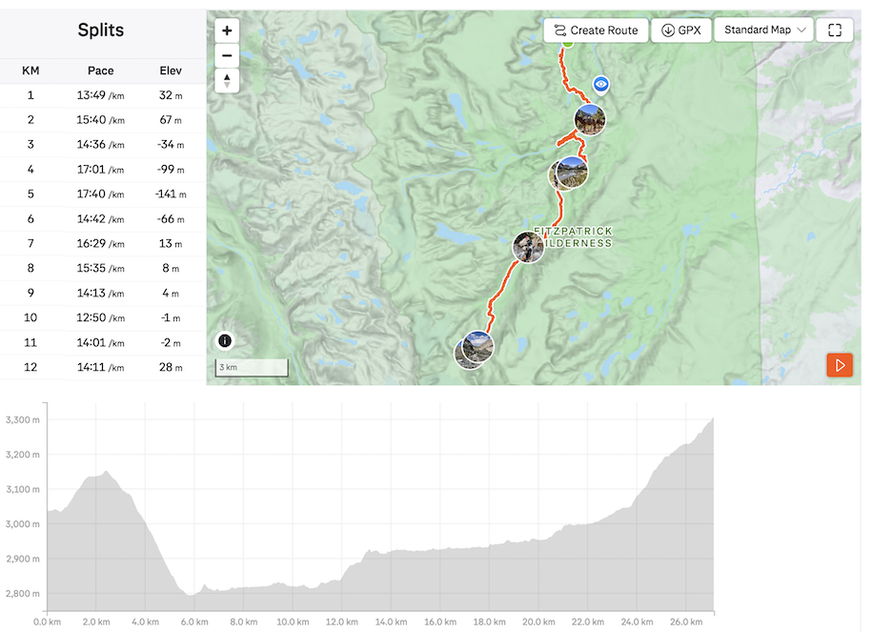Image resolution: width=872 pixels, height=632 pixels.
Task: Open the topmost photo on the route
Action: tap(590, 120)
